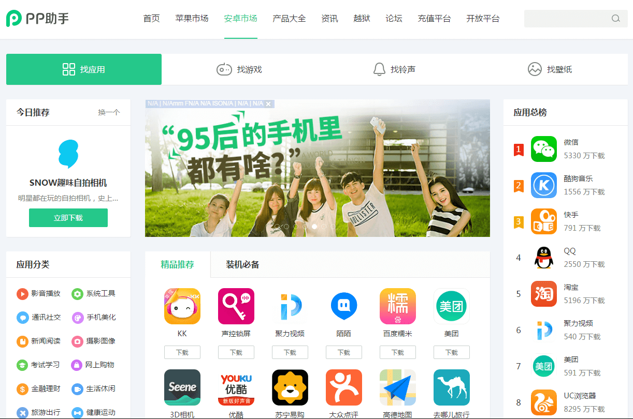This screenshot has height=419, width=633.
Task: Close the banner ad label
Action: (268, 104)
